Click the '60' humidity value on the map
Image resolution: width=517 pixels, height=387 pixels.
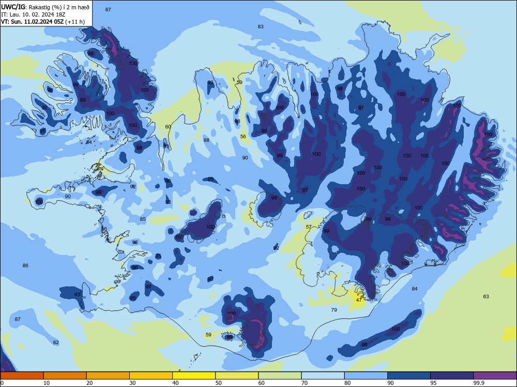click(x=168, y=127)
